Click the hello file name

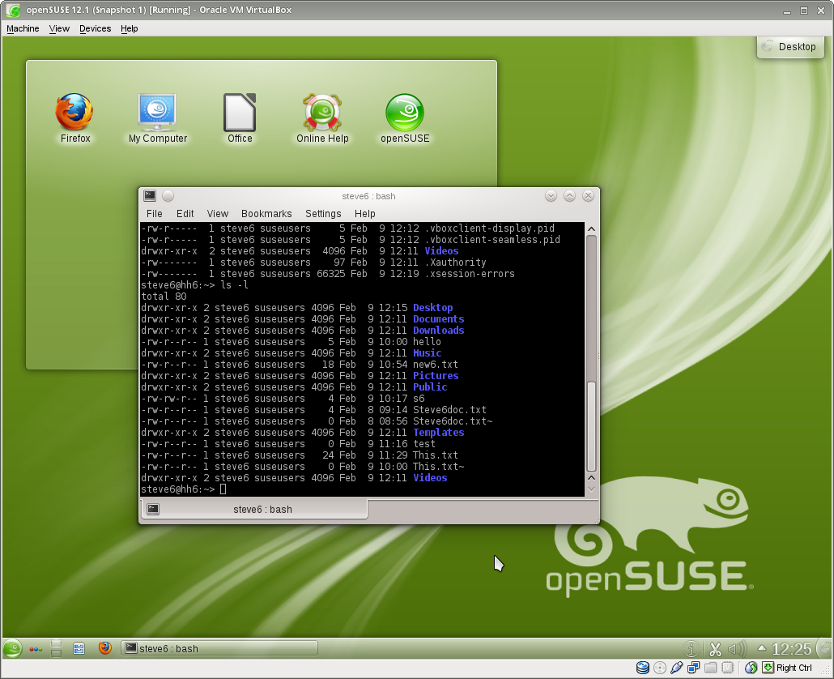[427, 342]
